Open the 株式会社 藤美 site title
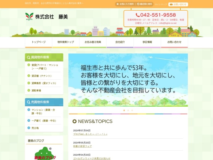Screen dimensions: 213x160 tap(51, 17)
